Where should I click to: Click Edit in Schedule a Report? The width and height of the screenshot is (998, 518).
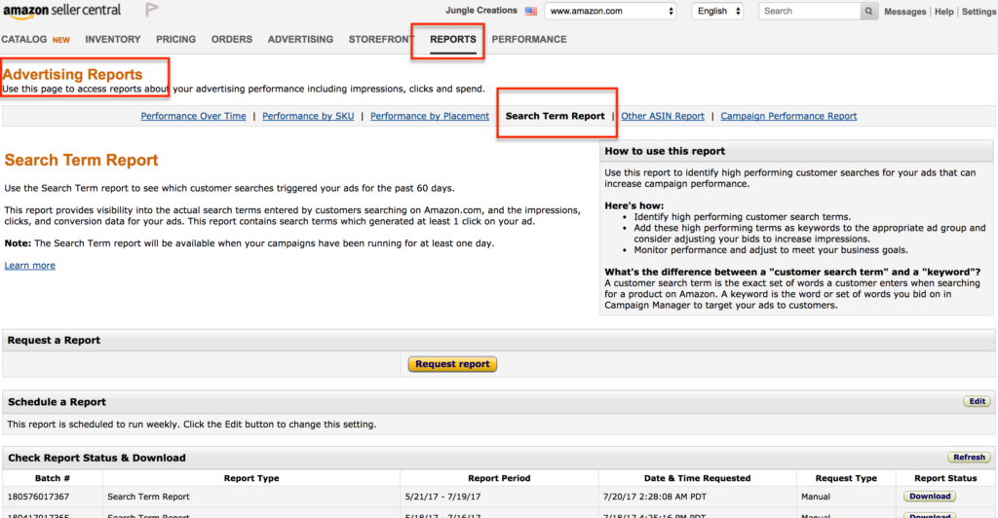pyautogui.click(x=976, y=401)
